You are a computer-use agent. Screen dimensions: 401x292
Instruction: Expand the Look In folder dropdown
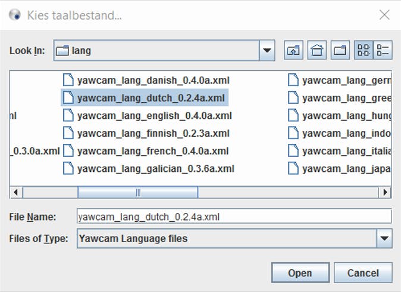coord(267,51)
